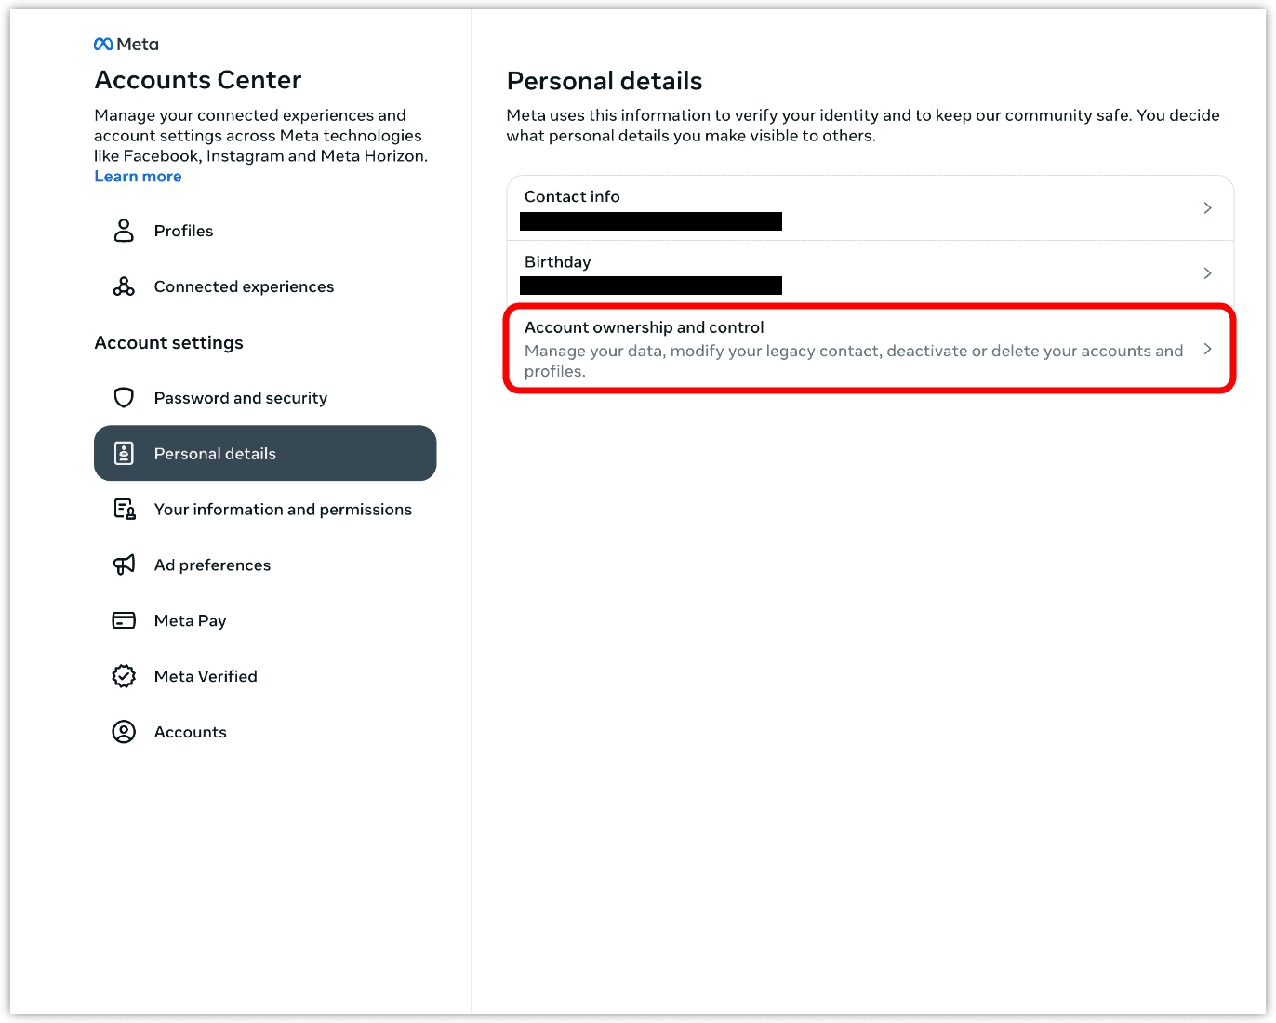Click the Your information and permissions icon
Image resolution: width=1276 pixels, height=1023 pixels.
point(124,510)
